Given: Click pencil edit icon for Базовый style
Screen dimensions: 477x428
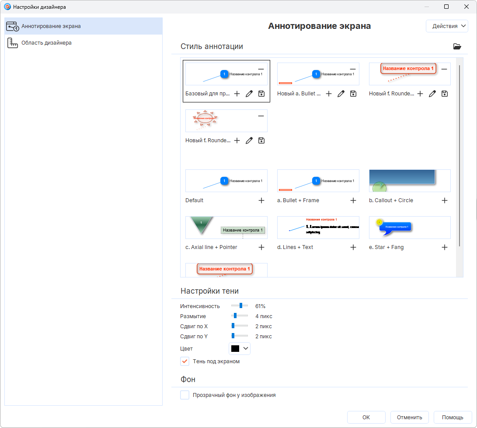Looking at the screenshot, I should [249, 94].
